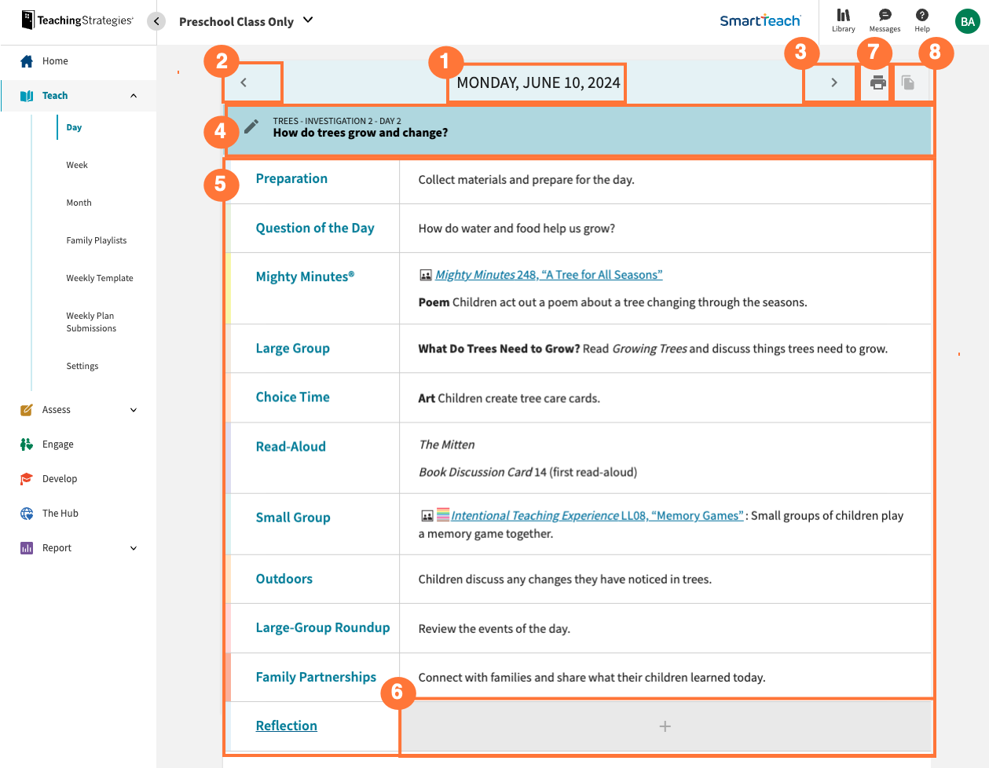The height and width of the screenshot is (768, 989).
Task: Open Mighty Minutes 248, "A Tree for All Seasons"
Action: tap(549, 274)
